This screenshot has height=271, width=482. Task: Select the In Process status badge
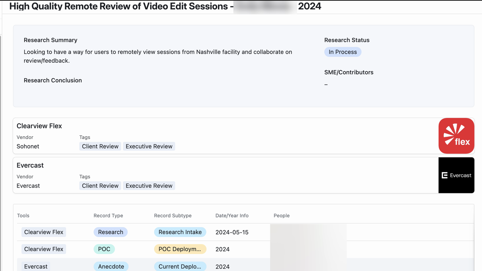(343, 52)
